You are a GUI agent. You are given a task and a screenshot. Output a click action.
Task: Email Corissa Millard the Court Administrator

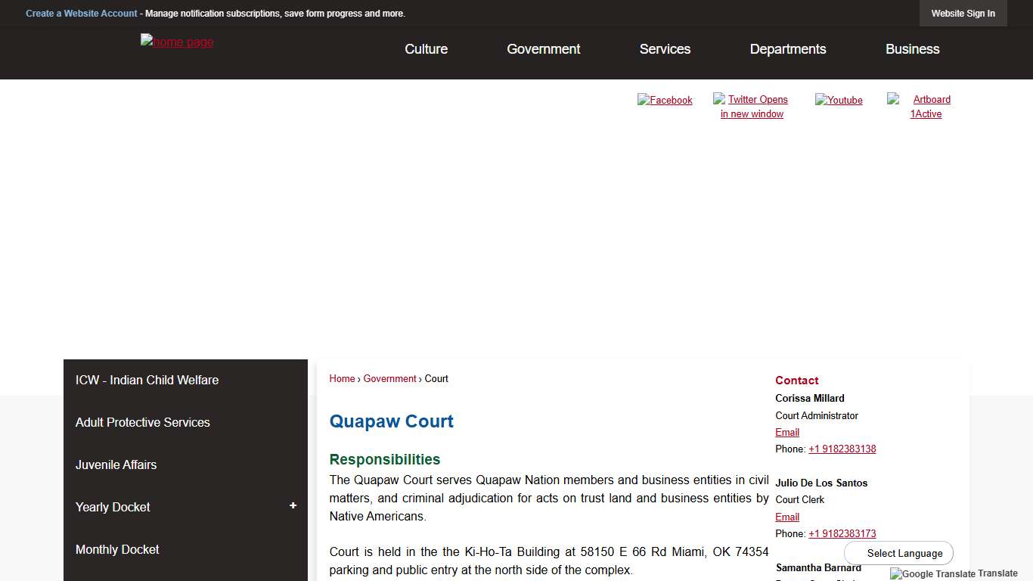coord(786,432)
